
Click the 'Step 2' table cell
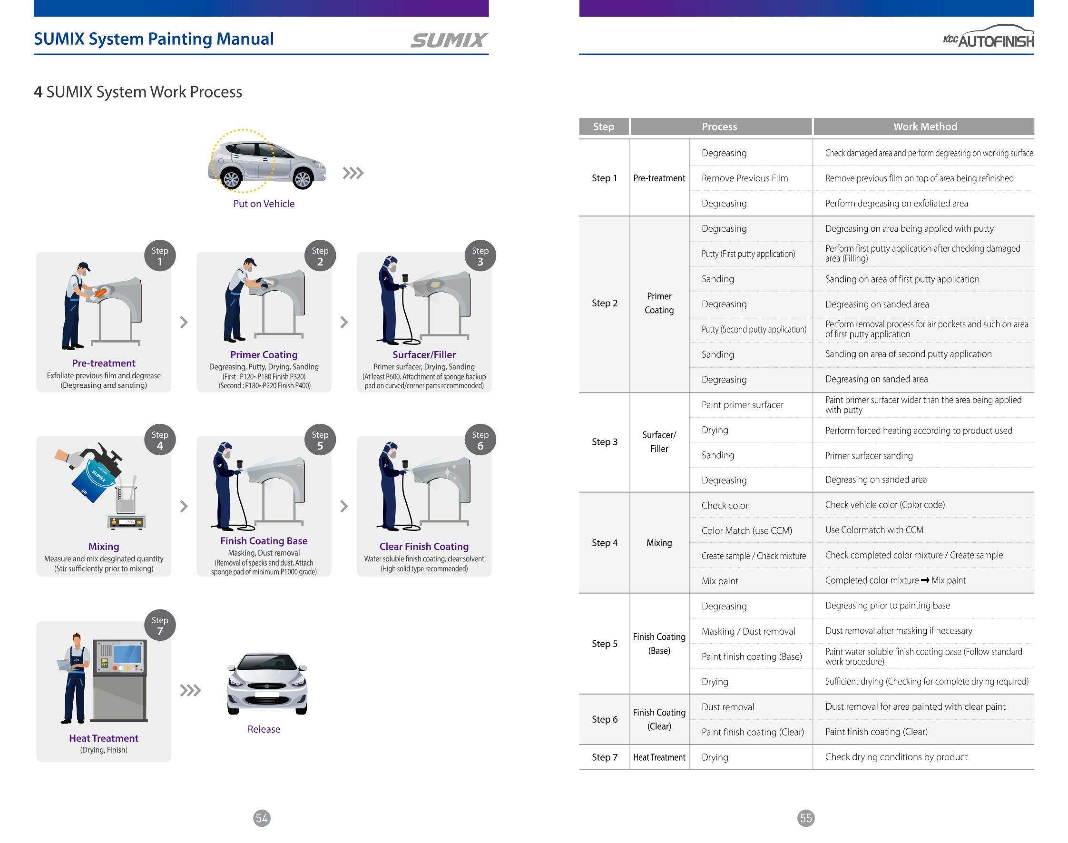point(605,304)
